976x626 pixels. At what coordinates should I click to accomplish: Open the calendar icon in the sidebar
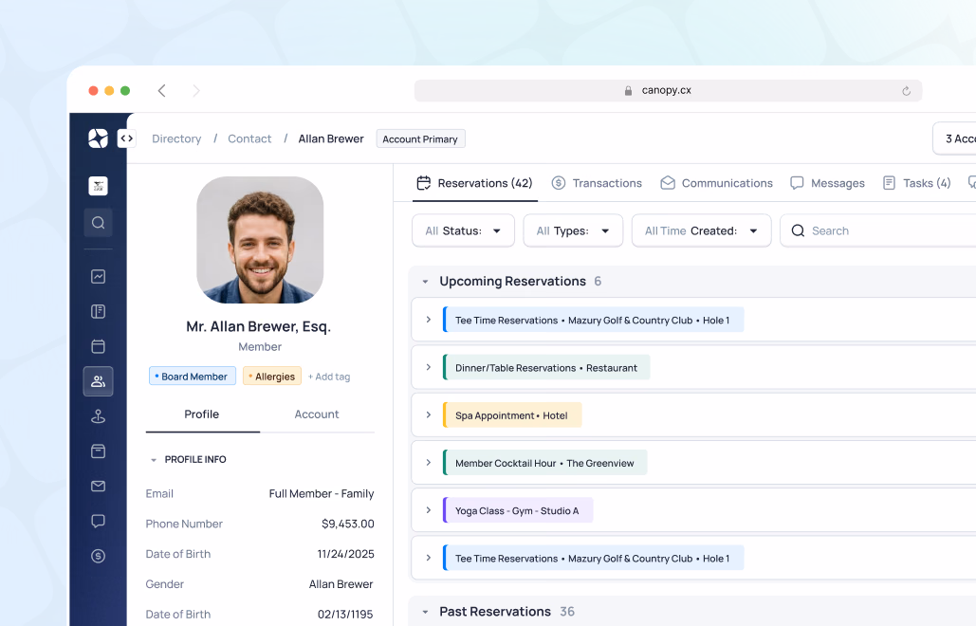[98, 346]
